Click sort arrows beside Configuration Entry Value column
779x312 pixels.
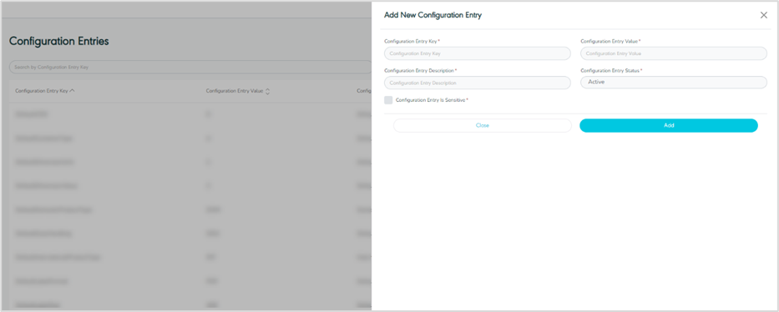click(268, 91)
